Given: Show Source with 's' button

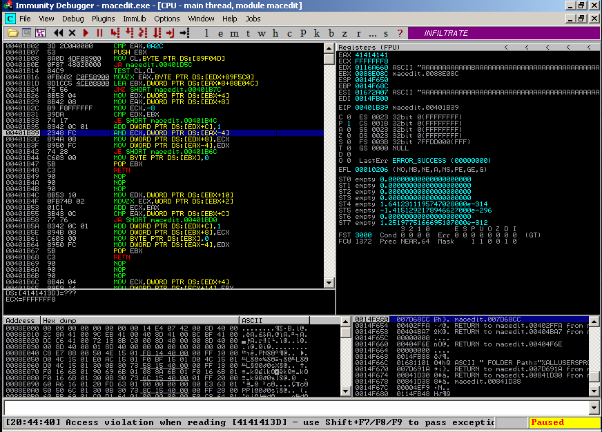Looking at the screenshot, I should point(386,33).
